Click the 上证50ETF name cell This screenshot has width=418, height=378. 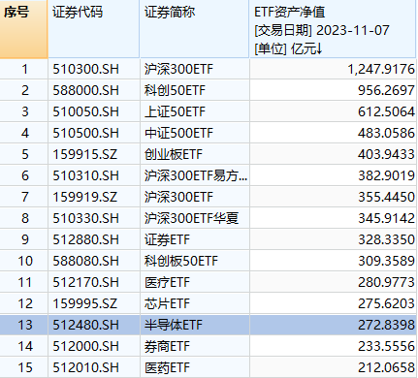pyautogui.click(x=195, y=111)
